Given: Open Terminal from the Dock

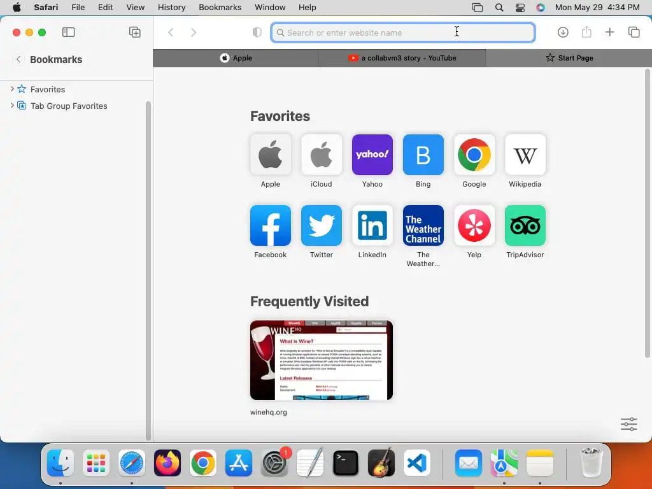Looking at the screenshot, I should (346, 463).
